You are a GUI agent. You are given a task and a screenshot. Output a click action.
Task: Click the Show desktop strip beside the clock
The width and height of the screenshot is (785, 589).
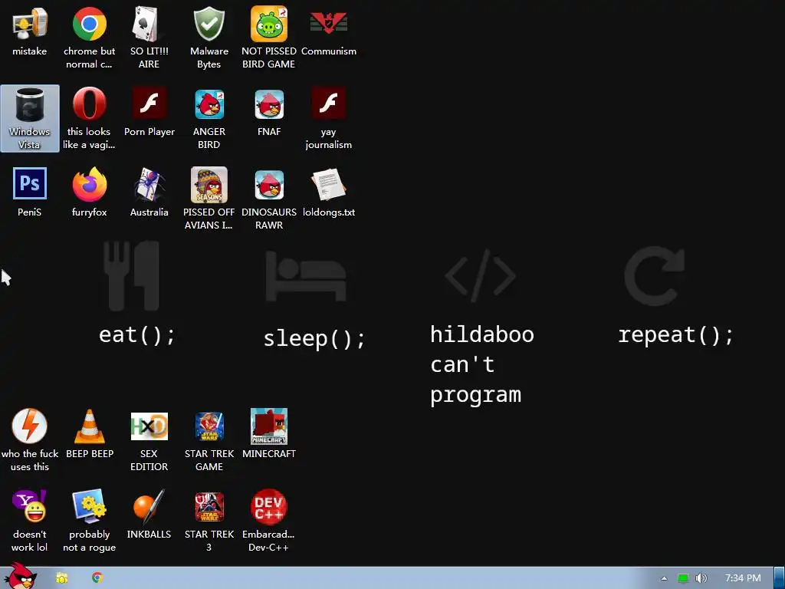tap(780, 578)
